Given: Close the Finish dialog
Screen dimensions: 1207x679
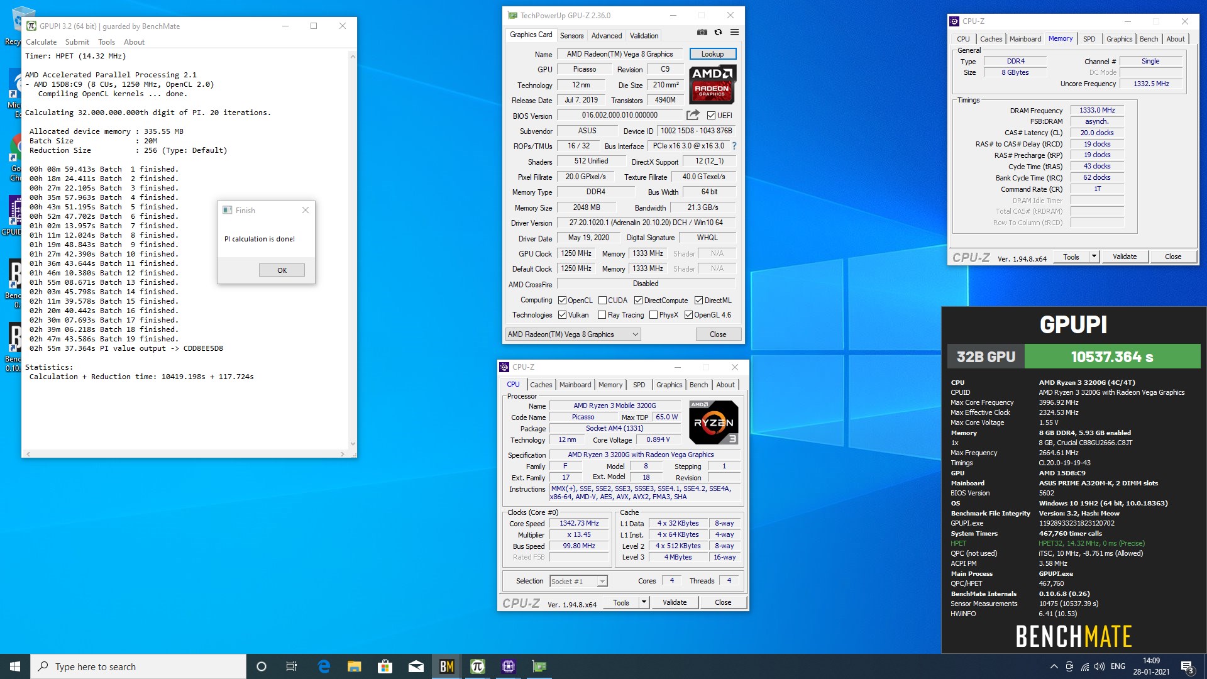Looking at the screenshot, I should (x=306, y=211).
